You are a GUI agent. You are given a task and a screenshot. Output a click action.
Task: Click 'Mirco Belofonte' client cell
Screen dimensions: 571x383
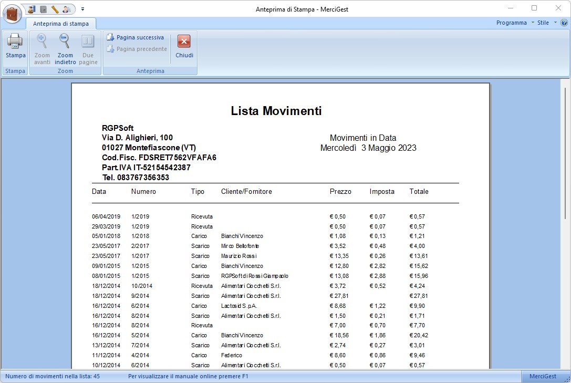[240, 246]
